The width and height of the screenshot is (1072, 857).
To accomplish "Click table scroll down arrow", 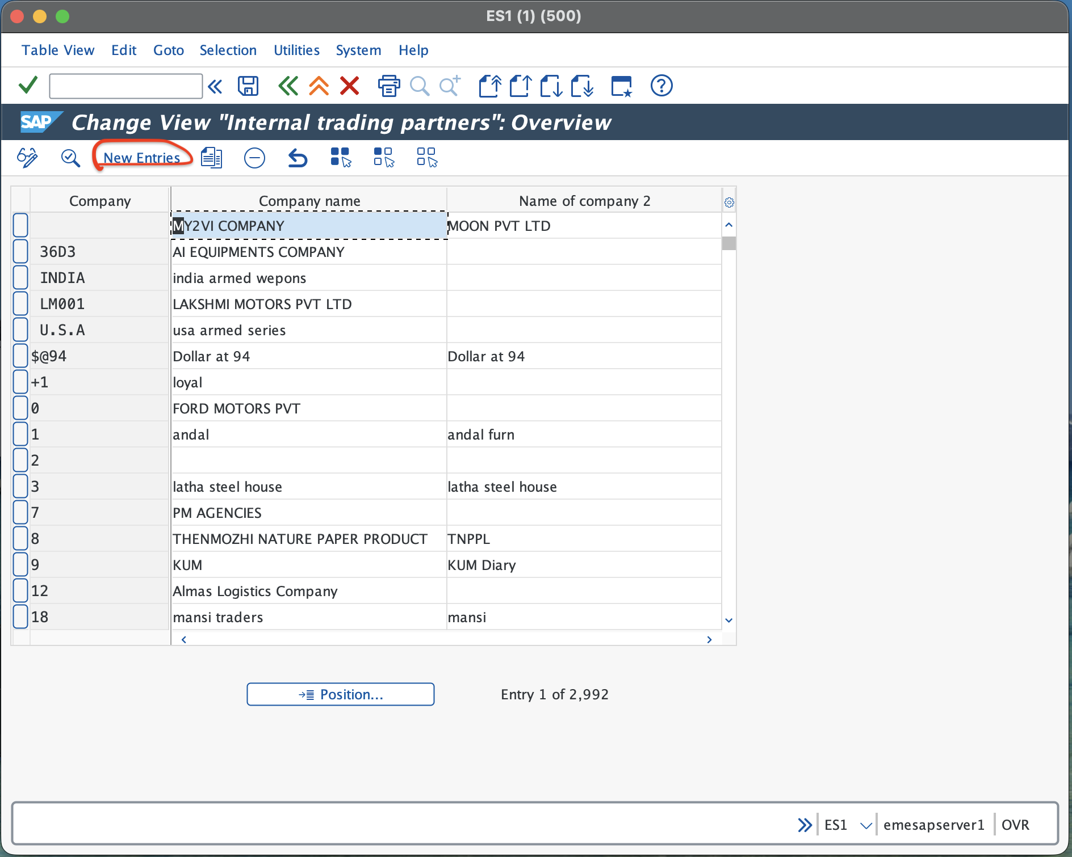I will tap(729, 620).
